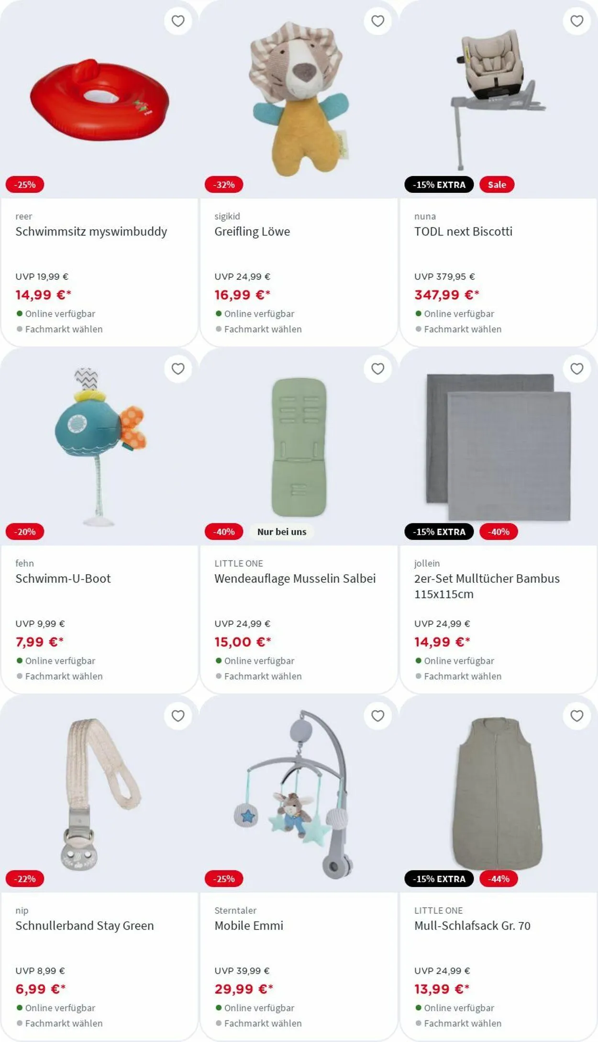Viewport: 598px width, 1042px height.
Task: Click the green stroller liner image
Action: pos(299,447)
